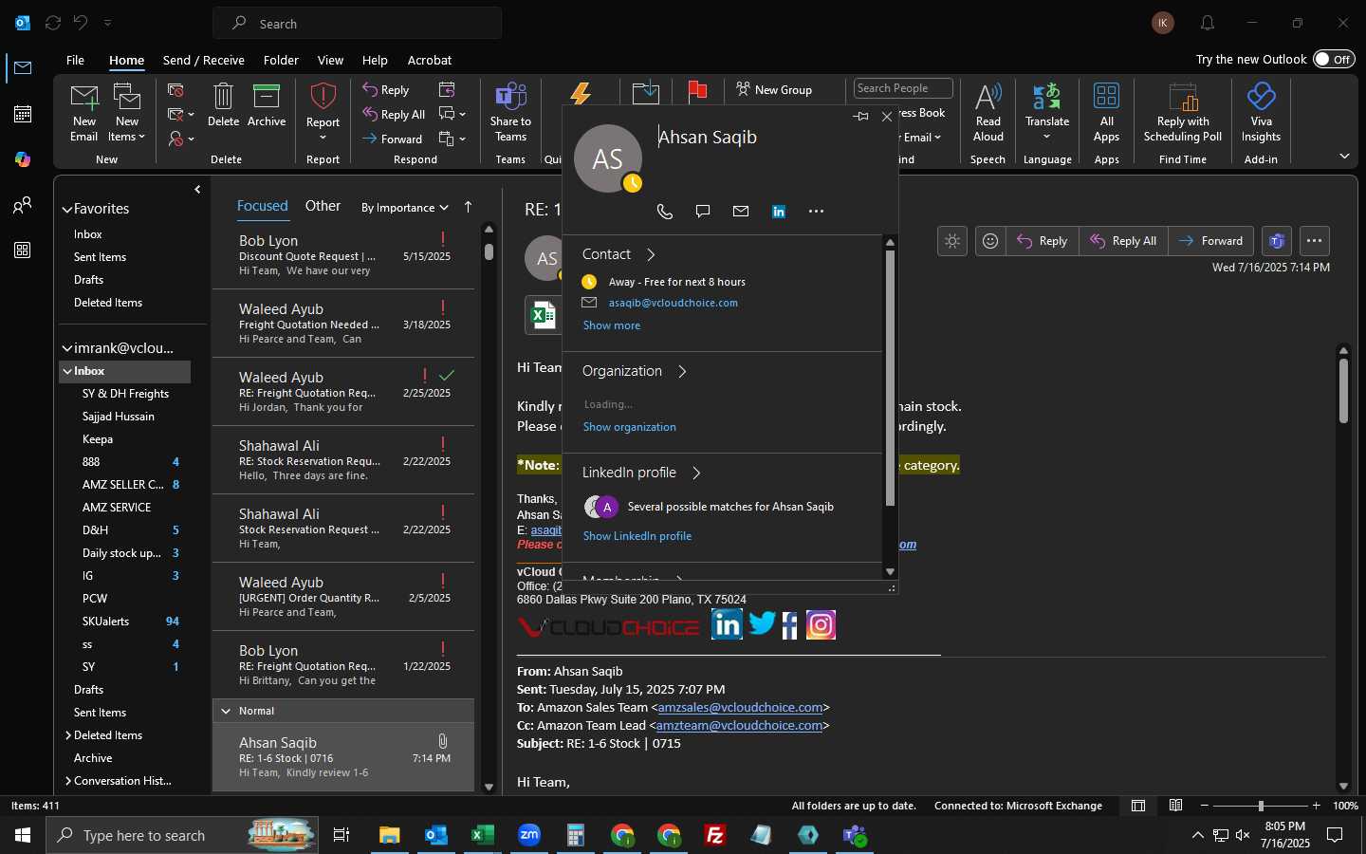Open the Folder tab
Image resolution: width=1366 pixels, height=854 pixels.
281,60
